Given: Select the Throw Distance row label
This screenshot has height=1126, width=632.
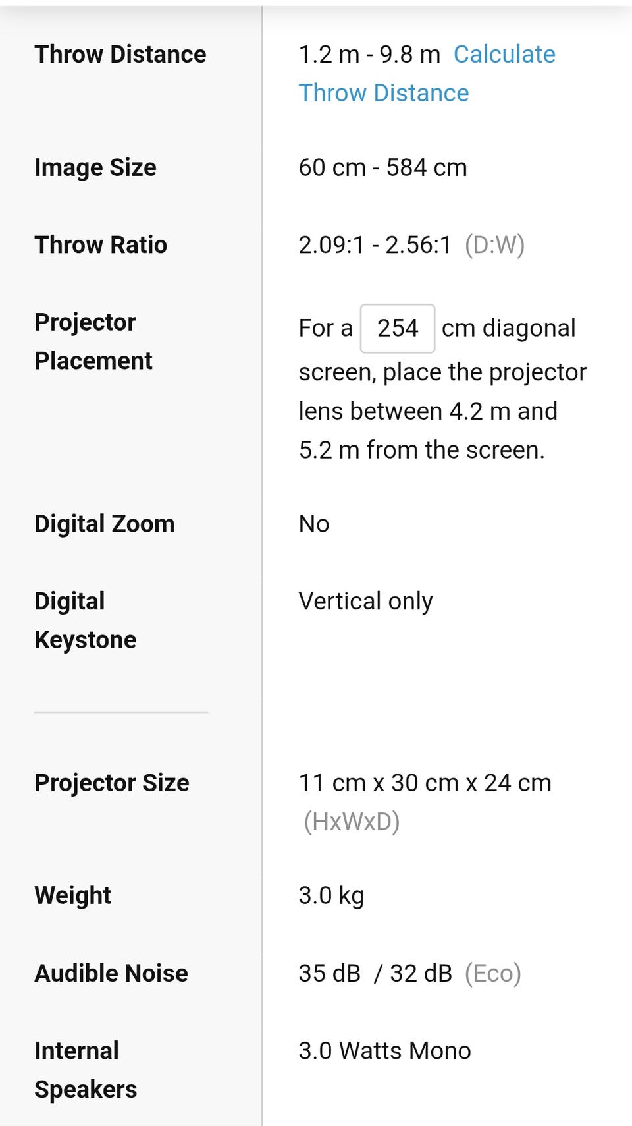Looking at the screenshot, I should [x=120, y=54].
